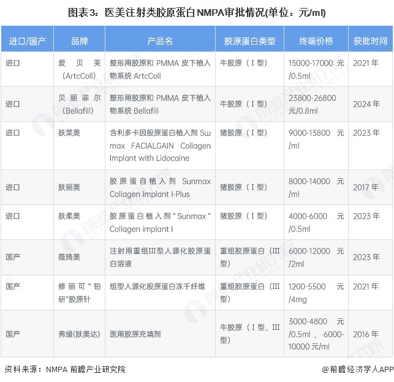Screen dimensions: 394x382
Task: Click product name '皮下植入物系统 Bellafill'
Action: [x=160, y=104]
